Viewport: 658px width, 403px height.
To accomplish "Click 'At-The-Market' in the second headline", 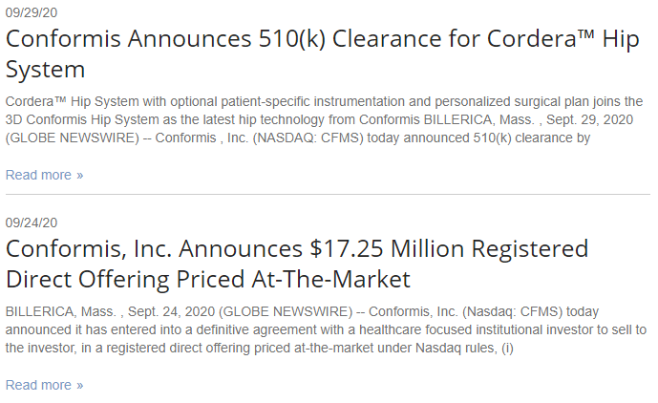I will (330, 279).
